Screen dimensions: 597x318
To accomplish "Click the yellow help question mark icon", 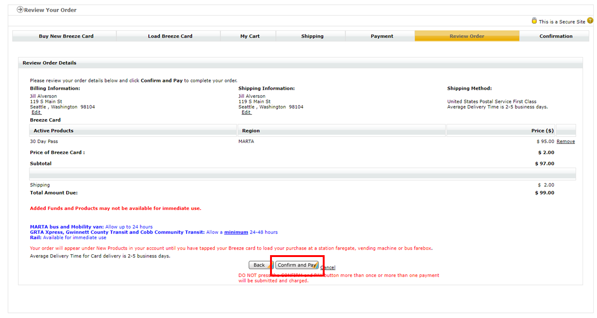I will [x=590, y=21].
